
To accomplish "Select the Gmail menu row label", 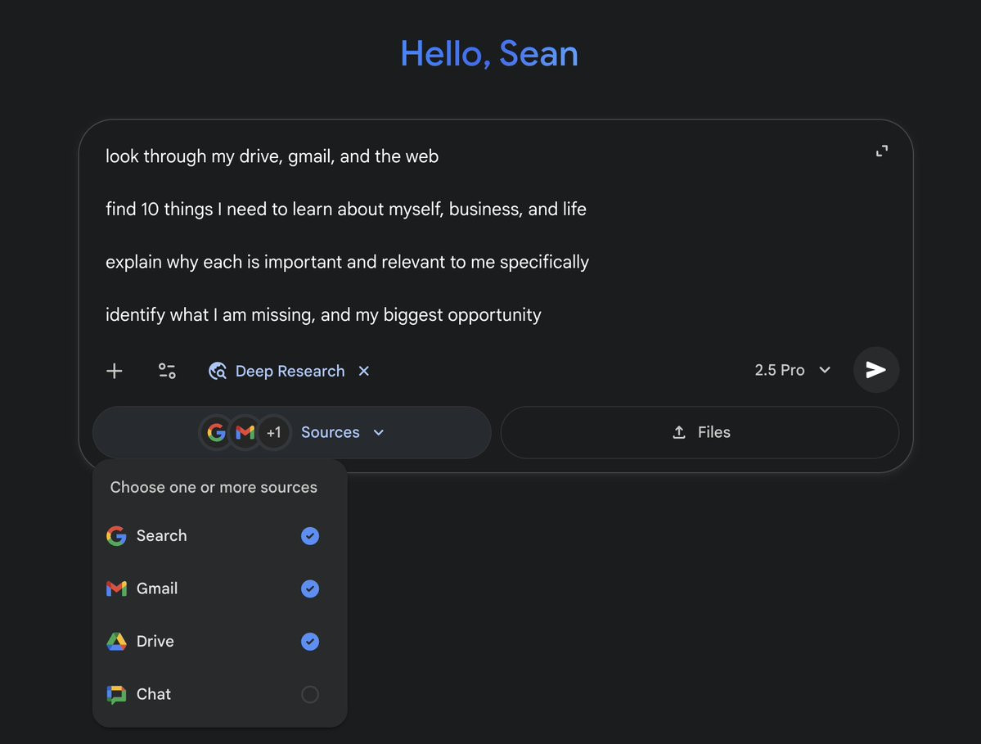I will click(157, 588).
